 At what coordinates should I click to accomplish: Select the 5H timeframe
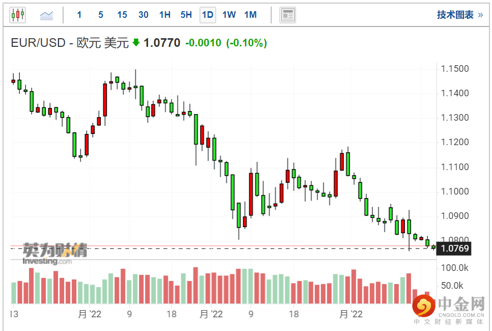(186, 15)
